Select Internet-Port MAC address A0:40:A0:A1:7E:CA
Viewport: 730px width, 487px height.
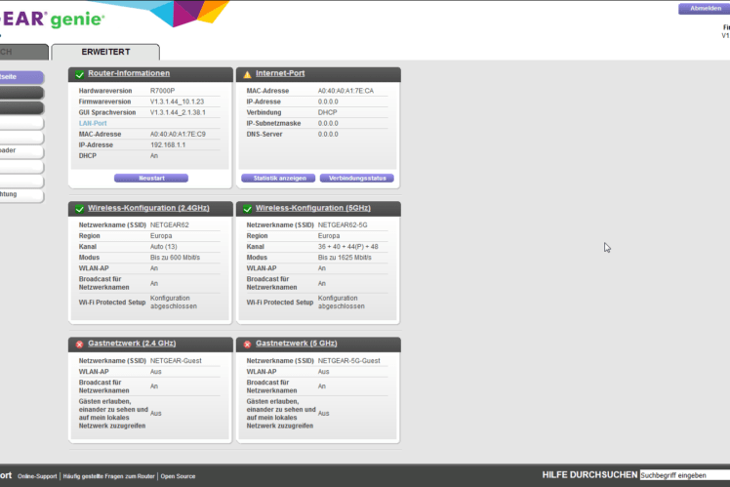pos(345,91)
